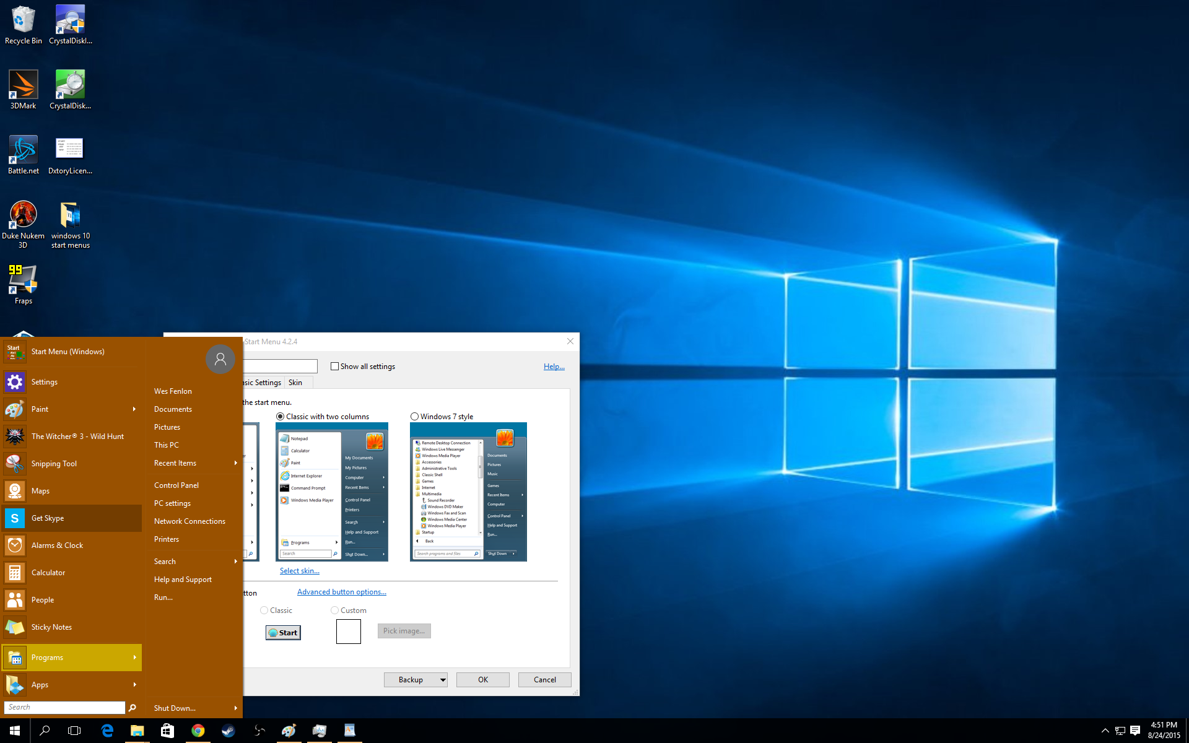1189x743 pixels.
Task: Expand the Recent Items submenu
Action: pos(235,463)
